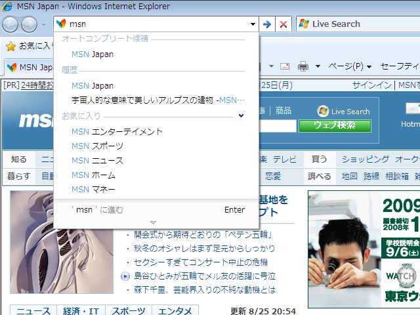420x315 pixels.
Task: Click the MSN page search input field
Action: (x=278, y=125)
